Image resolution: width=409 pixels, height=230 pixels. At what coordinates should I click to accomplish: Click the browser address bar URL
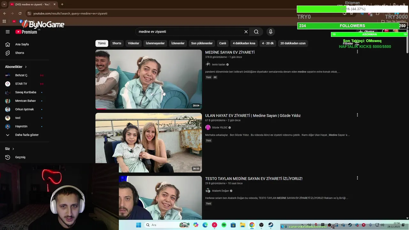[x=70, y=13]
